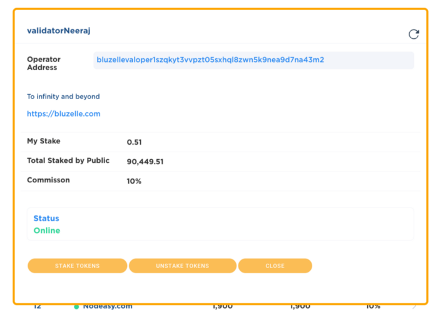Click the My Stake value 0.51
This screenshot has width=438, height=312.
pyautogui.click(x=135, y=142)
